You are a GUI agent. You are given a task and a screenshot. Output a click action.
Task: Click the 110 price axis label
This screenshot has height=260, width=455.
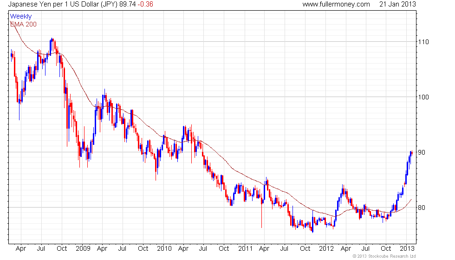[x=423, y=42]
